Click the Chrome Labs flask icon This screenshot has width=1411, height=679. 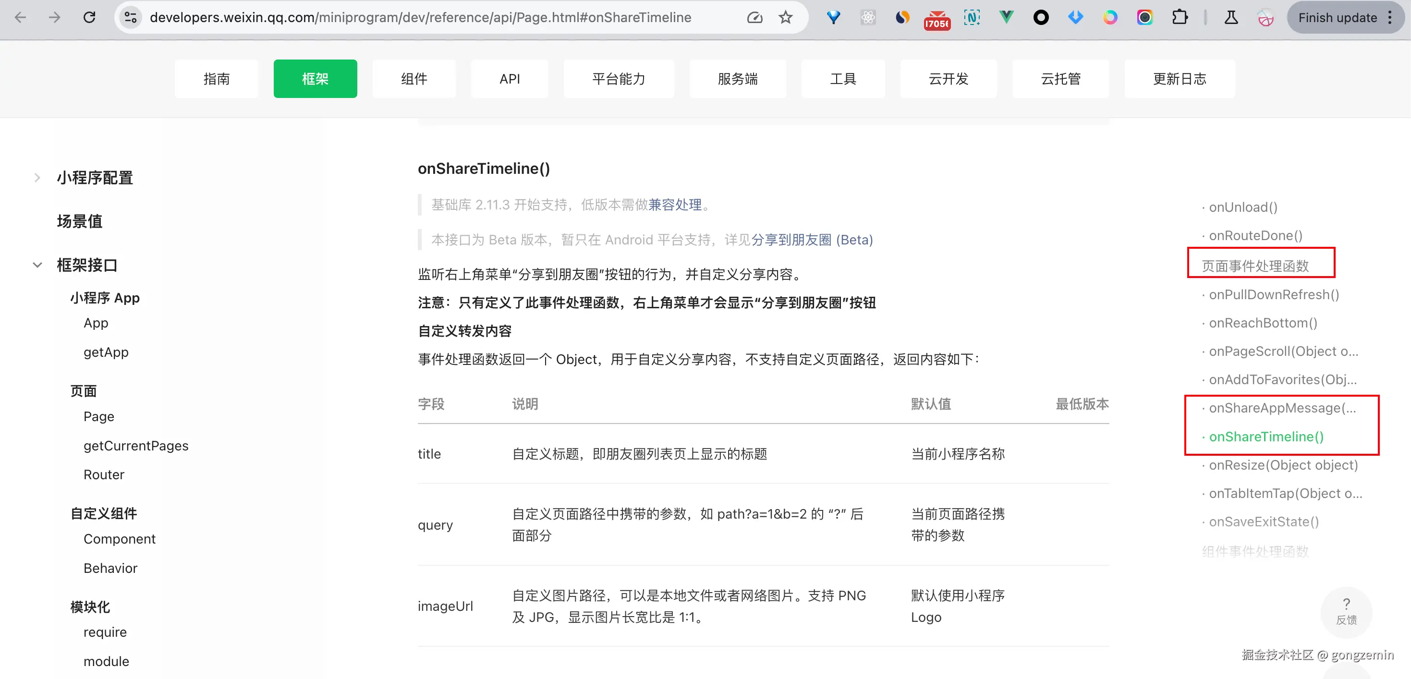pos(1231,17)
